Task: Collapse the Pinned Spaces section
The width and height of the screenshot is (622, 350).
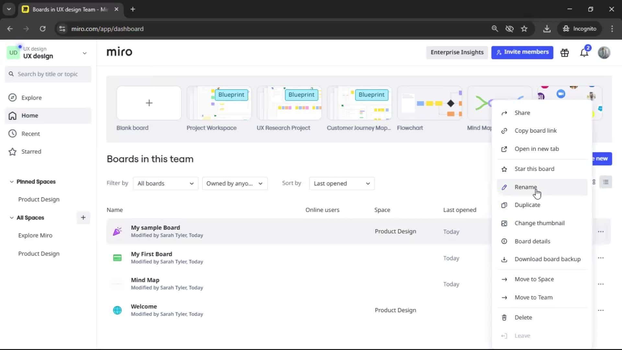Action: coord(12,182)
